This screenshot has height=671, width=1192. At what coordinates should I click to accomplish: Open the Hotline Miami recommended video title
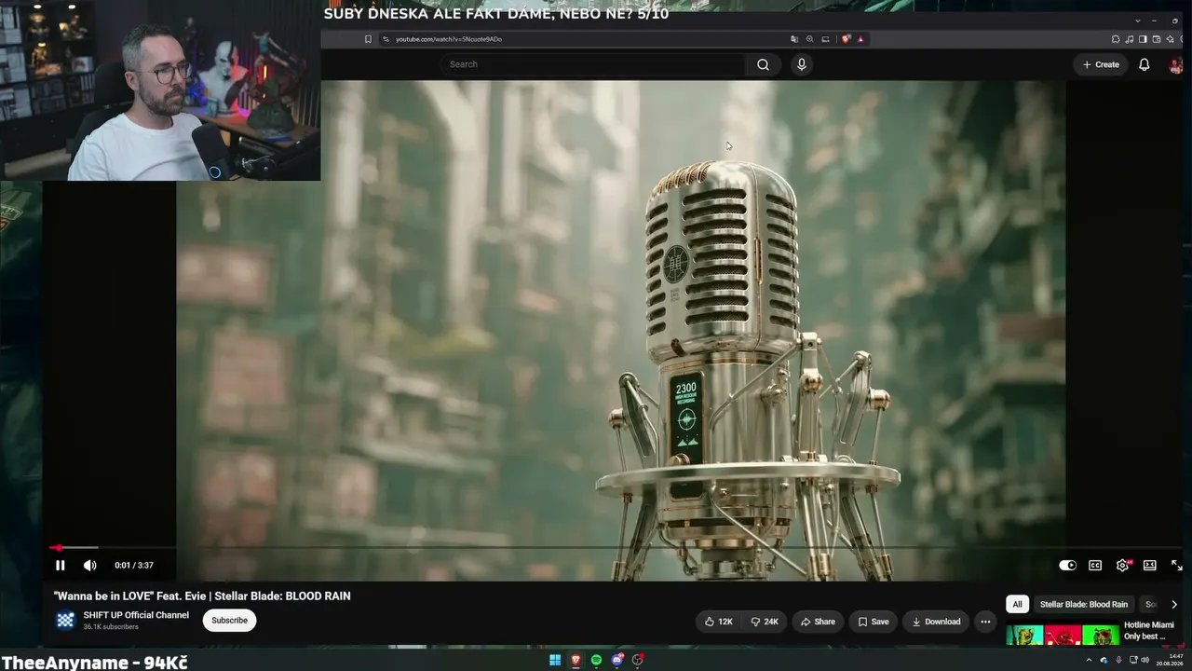click(x=1149, y=631)
